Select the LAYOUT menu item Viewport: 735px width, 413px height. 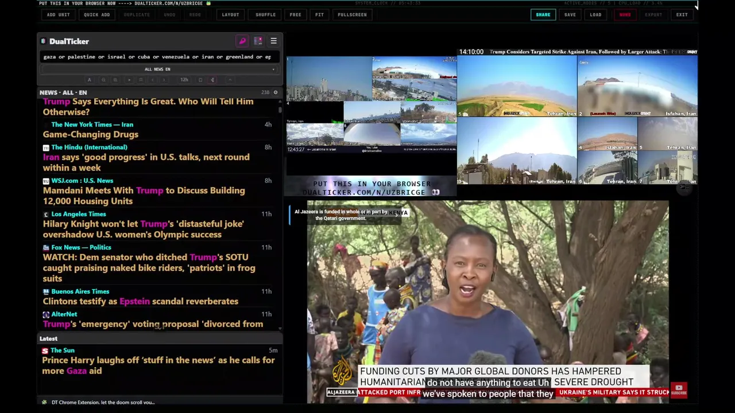[x=230, y=15]
